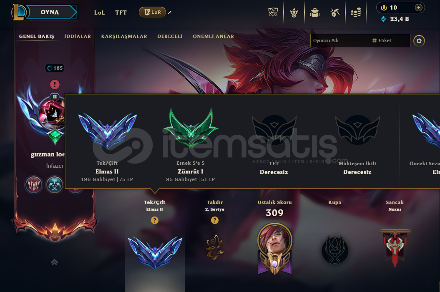Click the red alert exclamation icon

(x=55, y=84)
